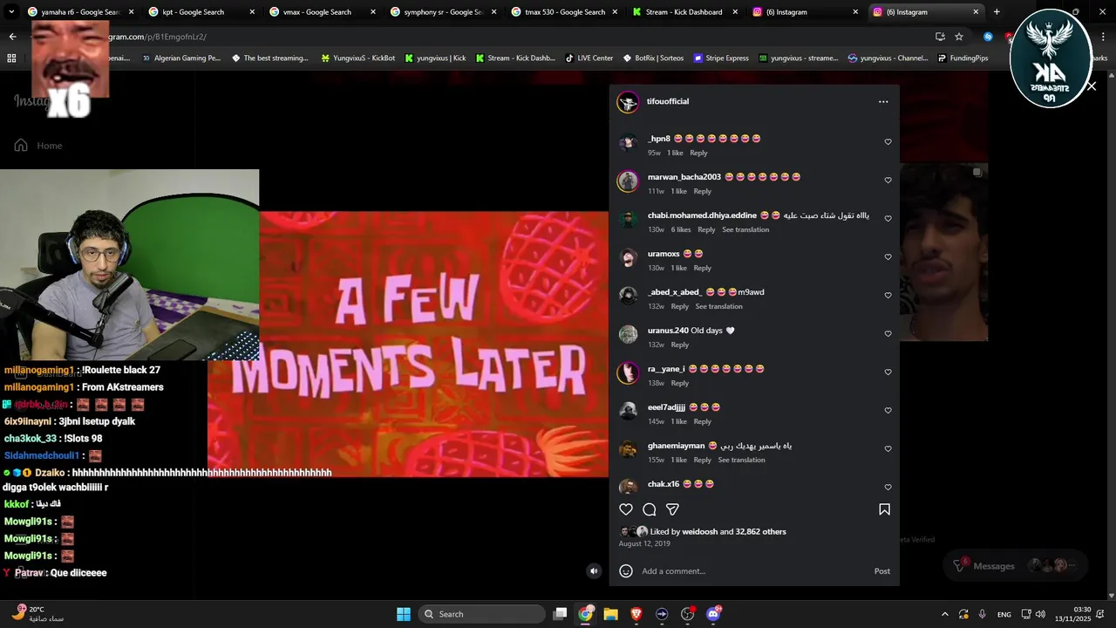The image size is (1116, 628).
Task: See translation of chabi.mohamed.dhiya.eddine's comment
Action: pos(745,229)
